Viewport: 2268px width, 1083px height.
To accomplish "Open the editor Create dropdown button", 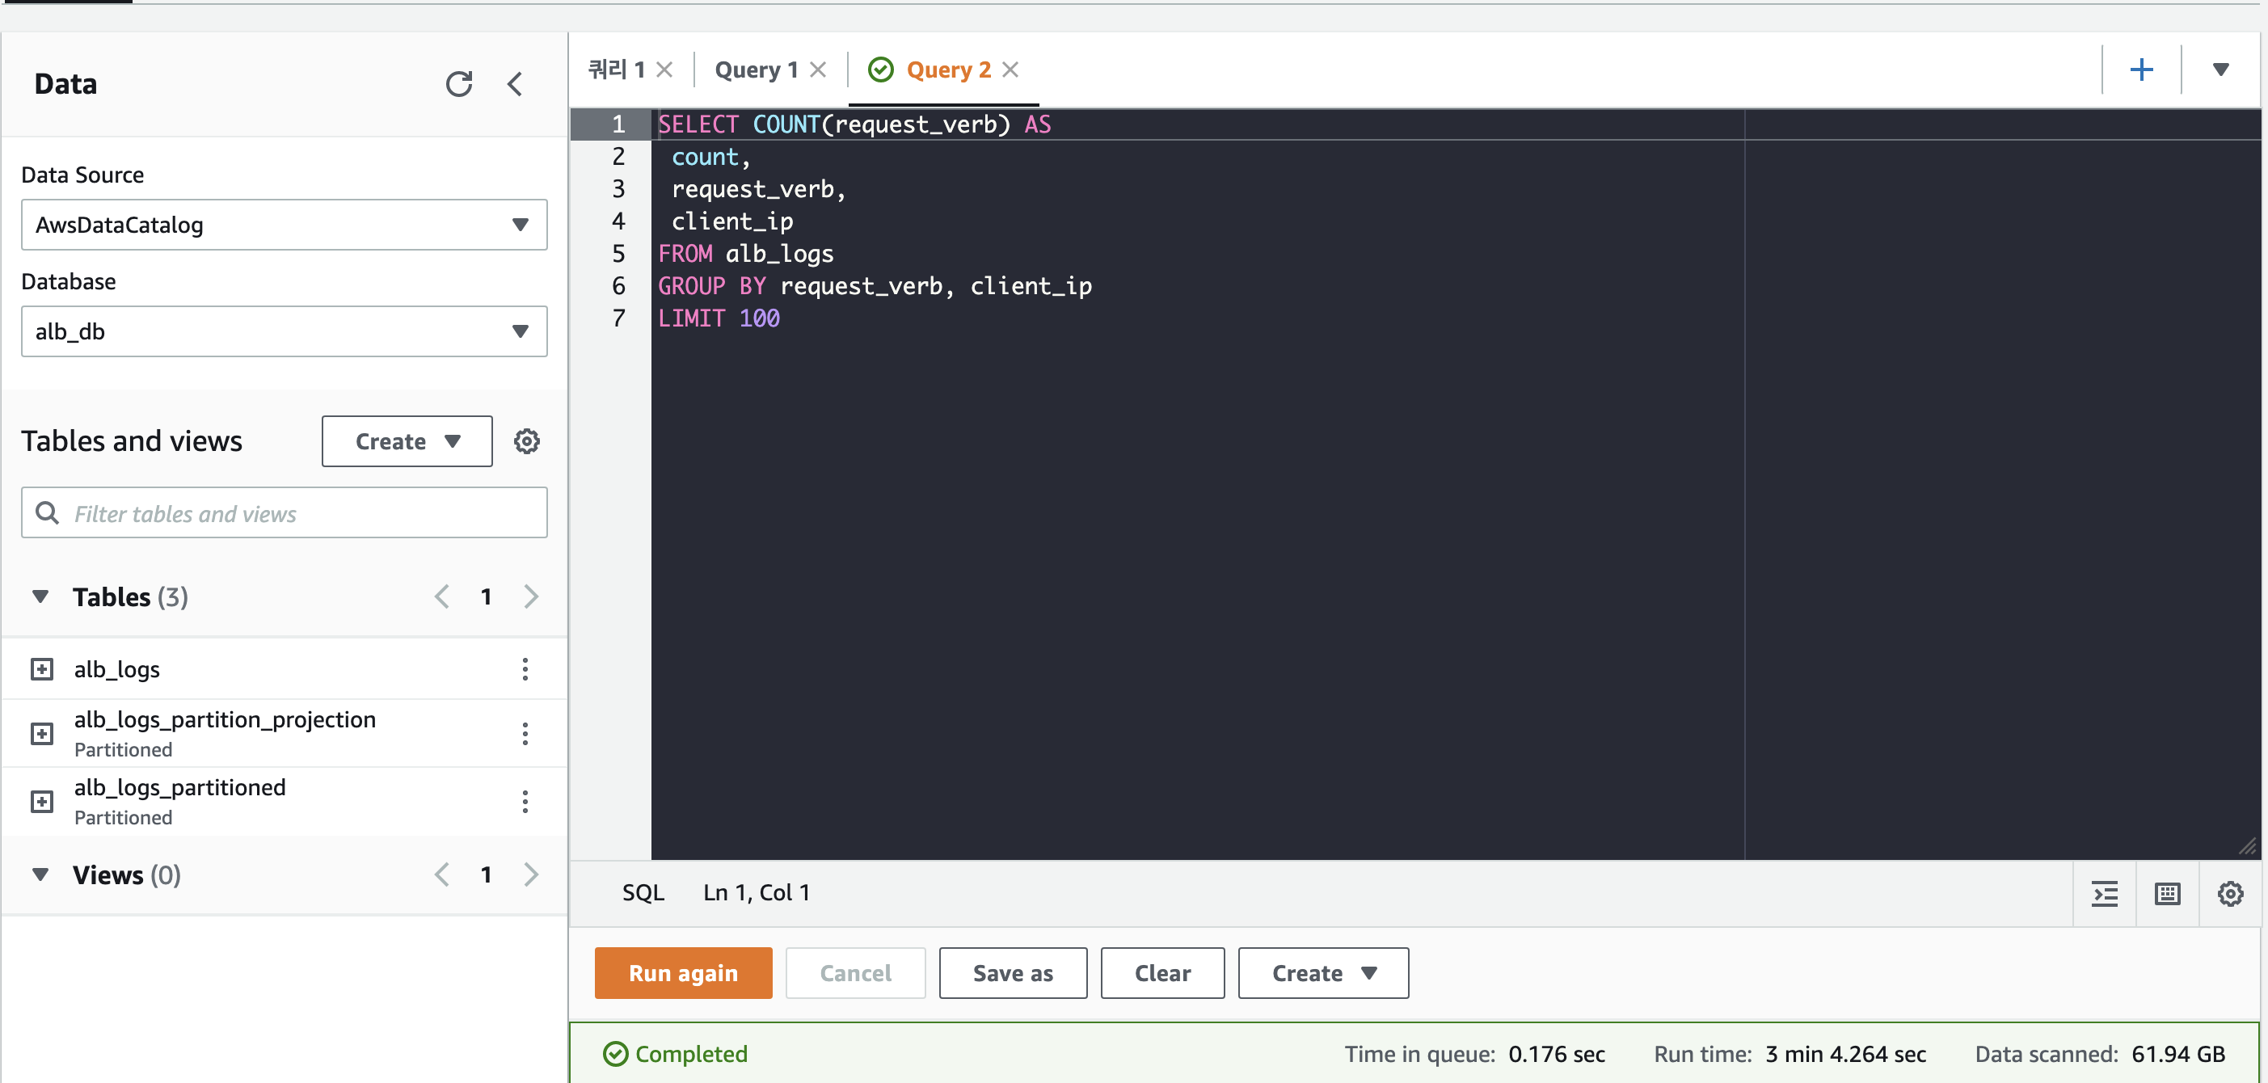I will 1322,973.
